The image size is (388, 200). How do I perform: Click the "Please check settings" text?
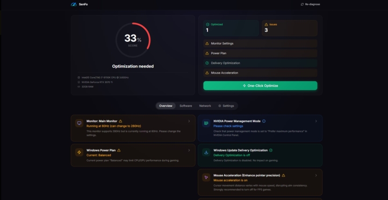pyautogui.click(x=228, y=126)
